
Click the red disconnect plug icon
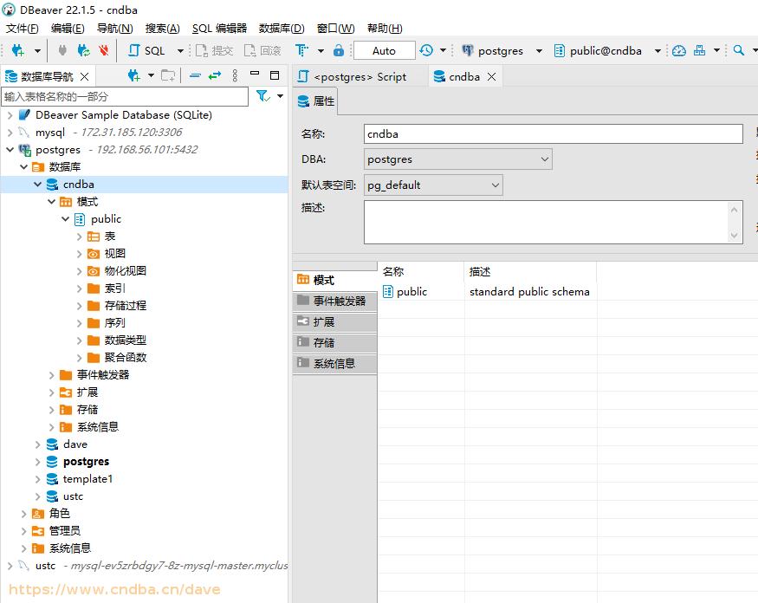click(x=103, y=50)
